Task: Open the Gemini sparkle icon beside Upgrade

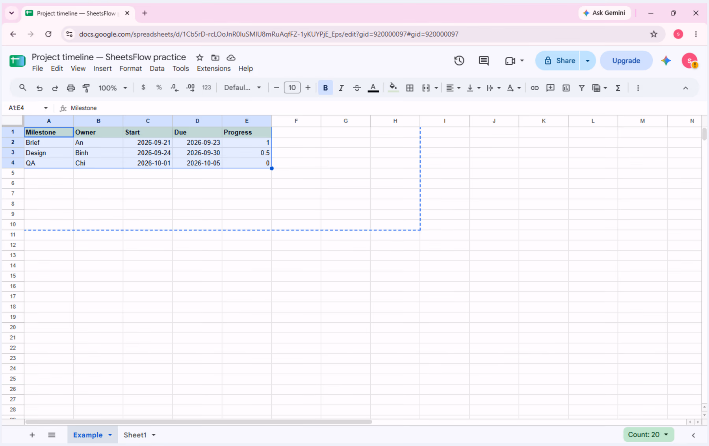Action: tap(666, 61)
